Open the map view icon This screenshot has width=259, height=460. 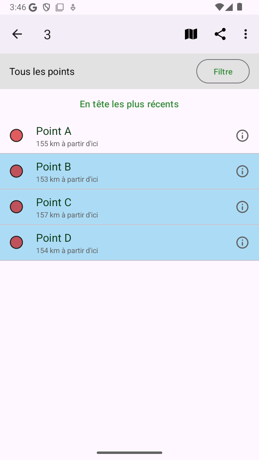coord(191,34)
